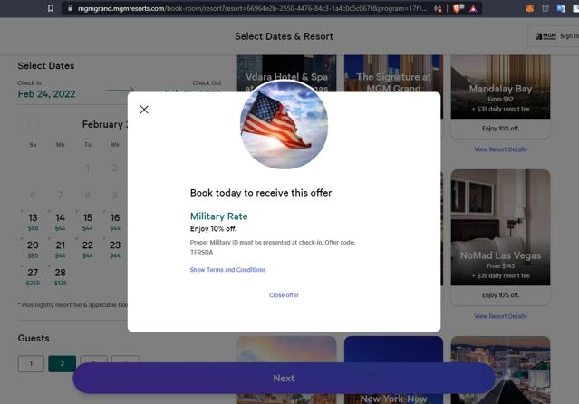Select The Signature at MGM Grand card
Viewport: 579px width, 404px height.
point(393,73)
